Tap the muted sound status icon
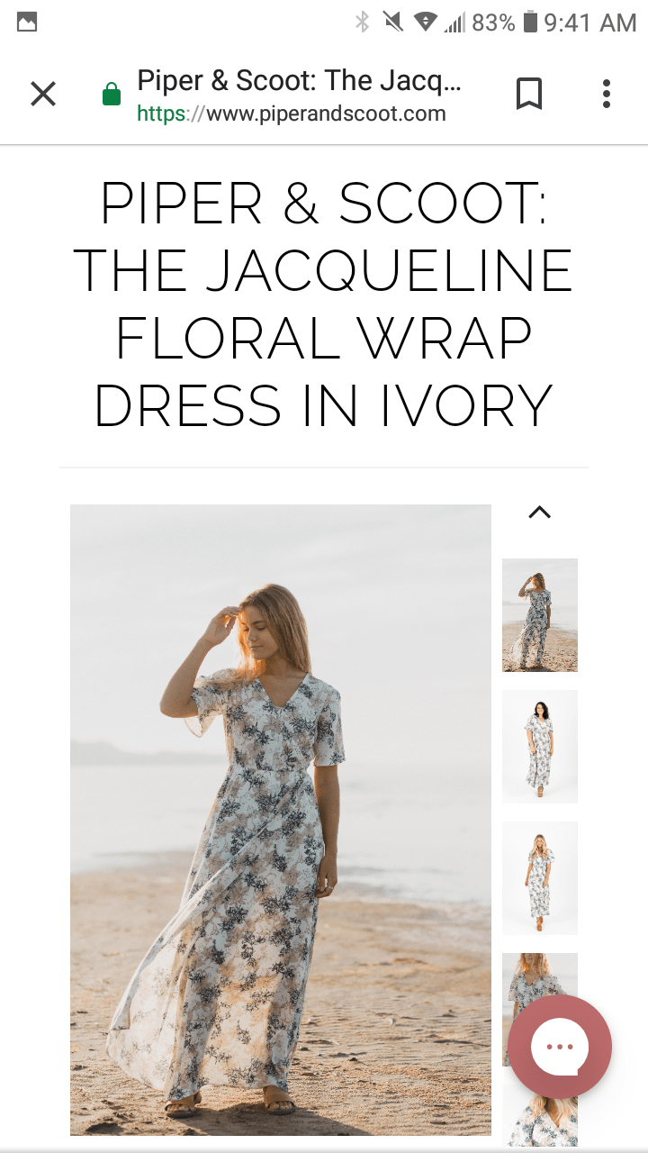This screenshot has height=1153, width=648. click(393, 22)
